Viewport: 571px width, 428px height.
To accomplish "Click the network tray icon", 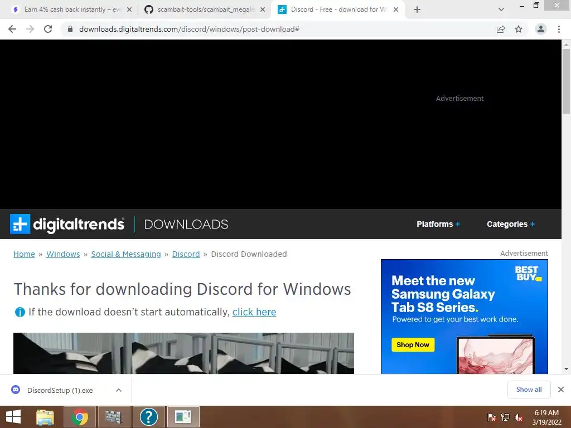I will click(x=505, y=417).
